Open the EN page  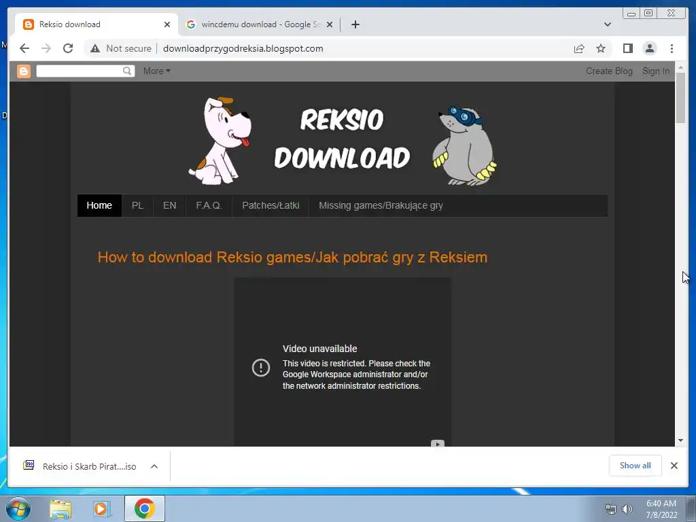169,205
